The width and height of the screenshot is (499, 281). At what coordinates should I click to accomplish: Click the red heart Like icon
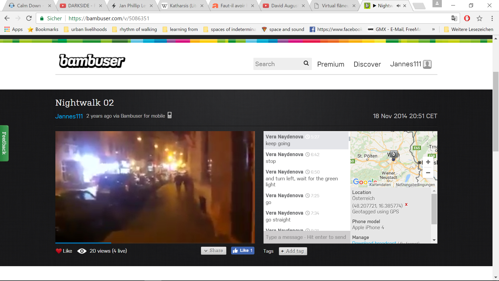pyautogui.click(x=58, y=251)
